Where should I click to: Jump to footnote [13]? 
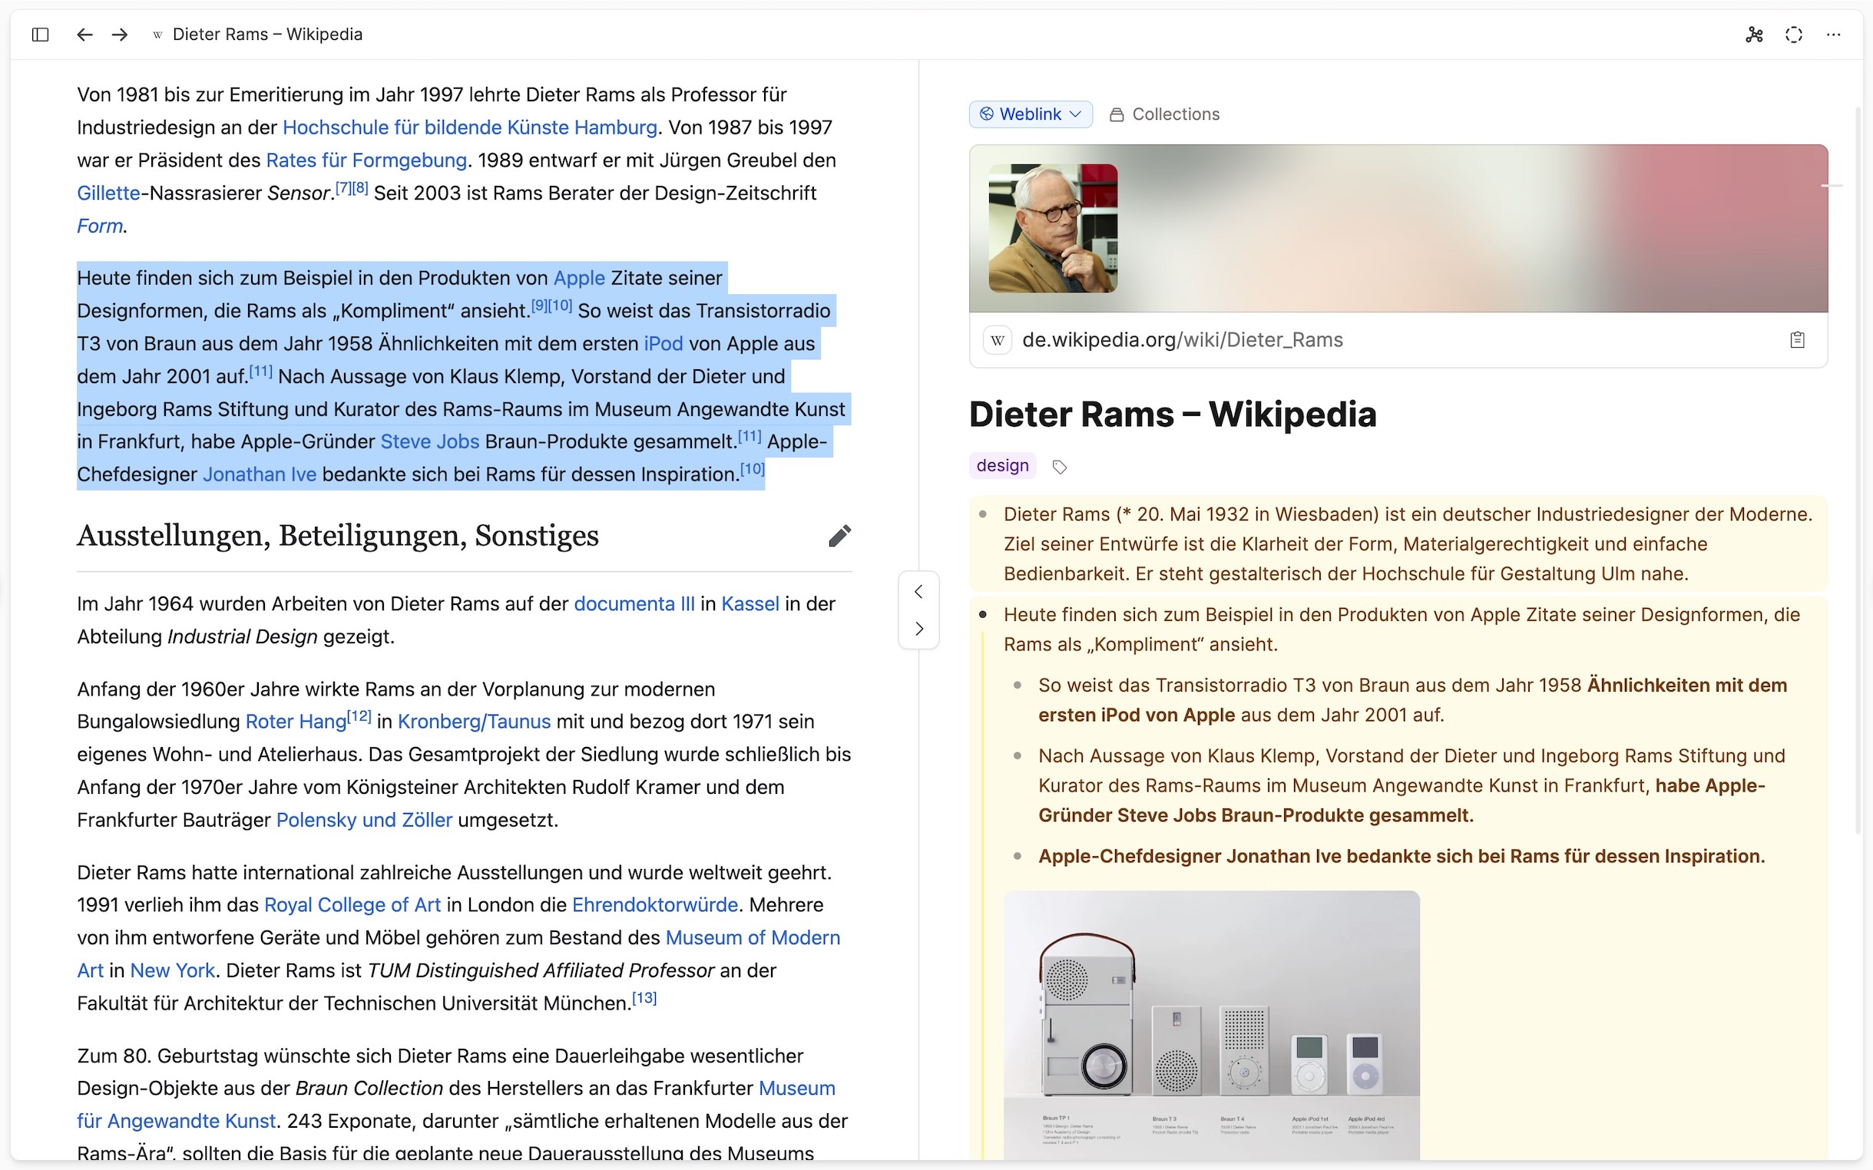tap(644, 998)
